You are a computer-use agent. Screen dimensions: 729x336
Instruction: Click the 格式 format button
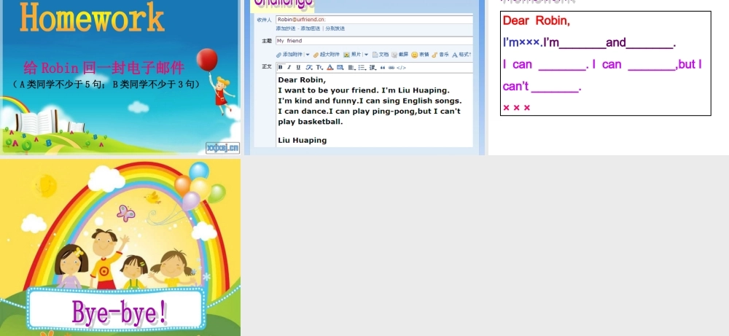click(x=461, y=55)
